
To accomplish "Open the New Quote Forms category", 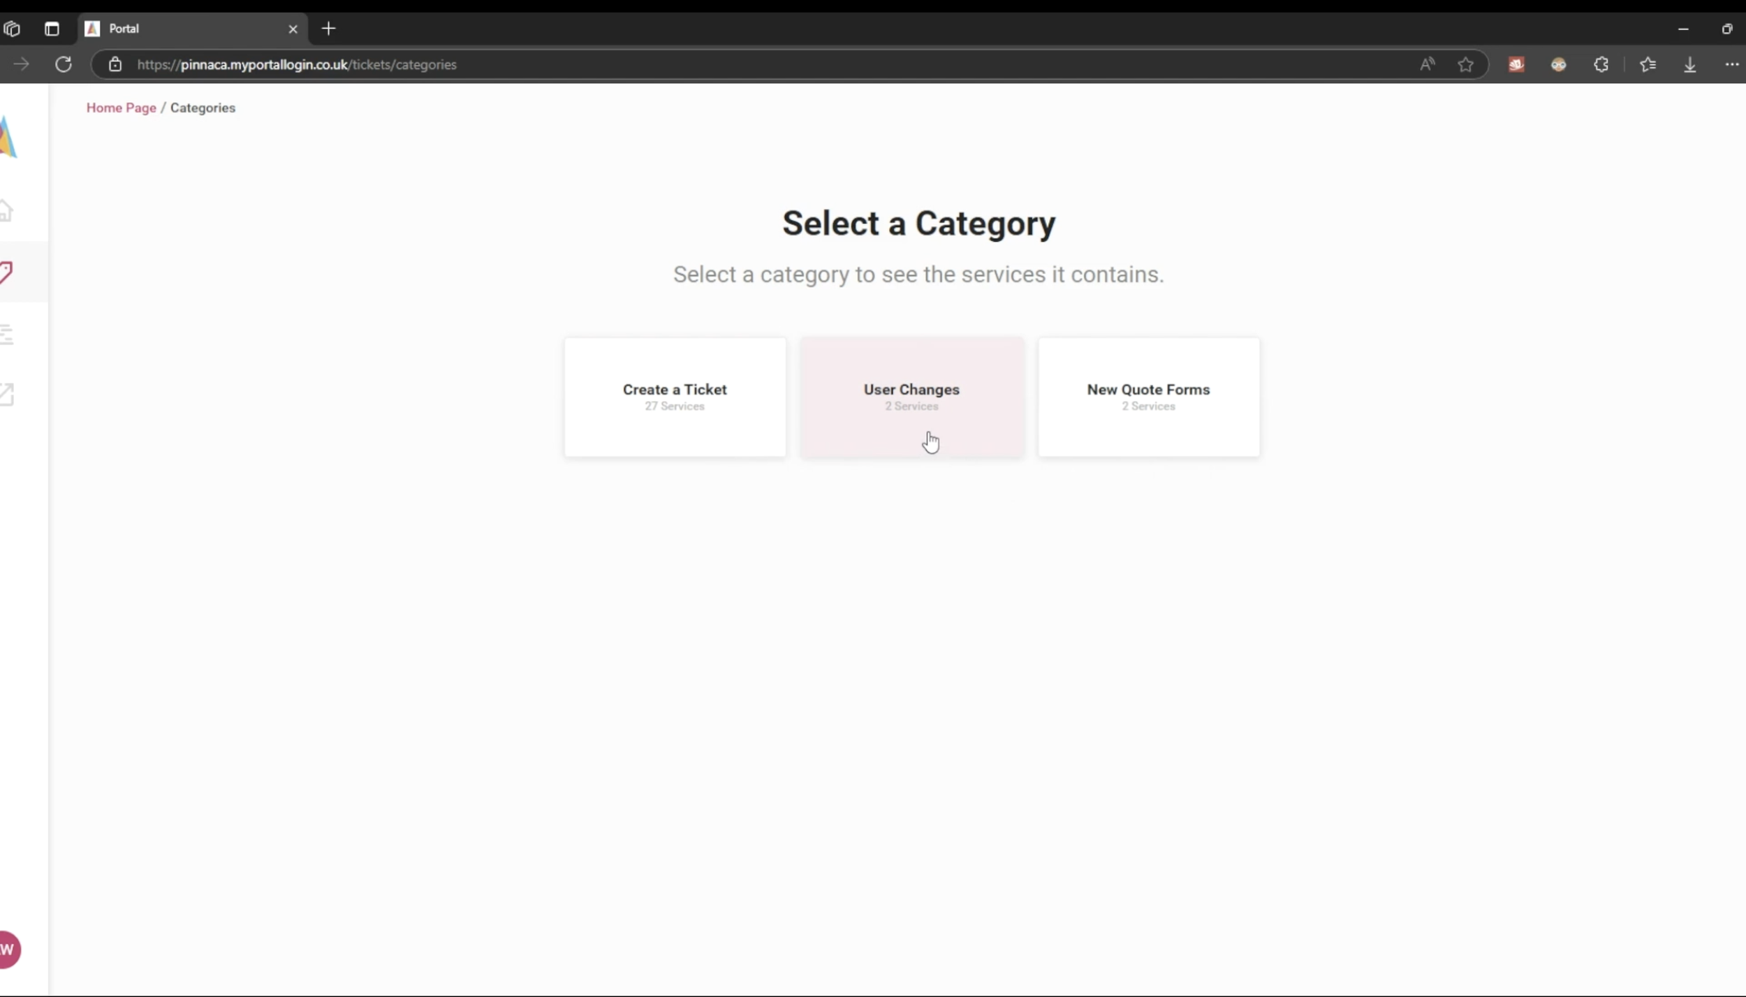I will click(x=1148, y=397).
